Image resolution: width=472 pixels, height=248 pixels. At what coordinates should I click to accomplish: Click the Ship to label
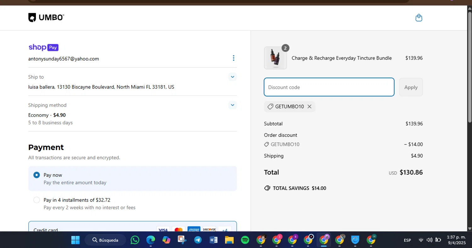click(x=36, y=77)
